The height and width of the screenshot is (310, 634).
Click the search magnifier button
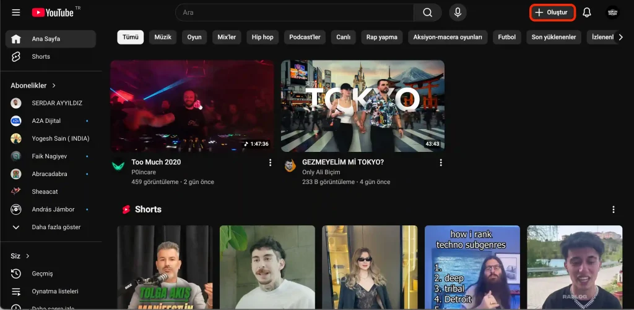pyautogui.click(x=427, y=12)
